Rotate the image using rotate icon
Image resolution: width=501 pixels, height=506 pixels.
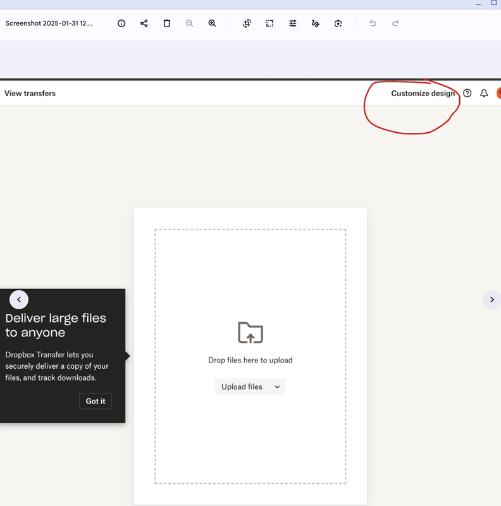click(x=247, y=23)
